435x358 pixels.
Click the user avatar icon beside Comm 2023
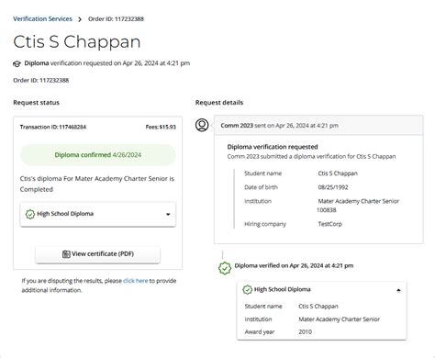[202, 125]
